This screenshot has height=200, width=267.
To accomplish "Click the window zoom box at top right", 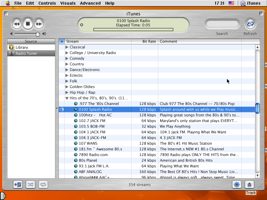I will [x=261, y=13].
